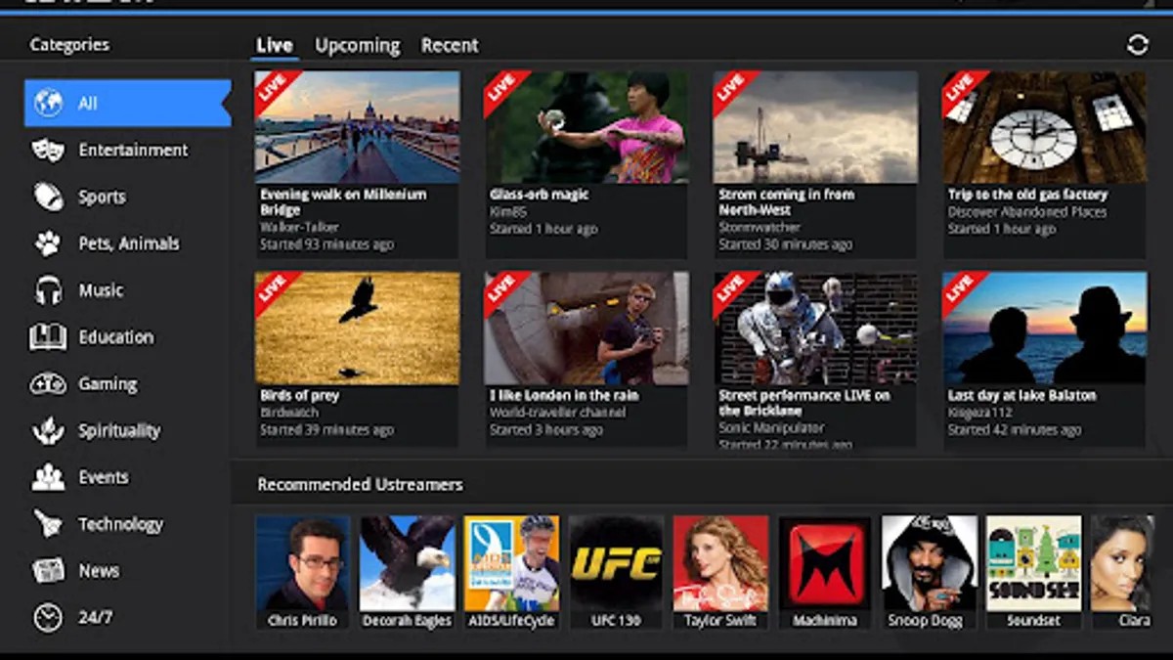
Task: Open the Glass-orb magic stream thumbnail
Action: pos(586,127)
